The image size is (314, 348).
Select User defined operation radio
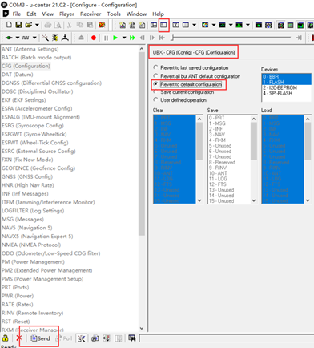point(155,99)
